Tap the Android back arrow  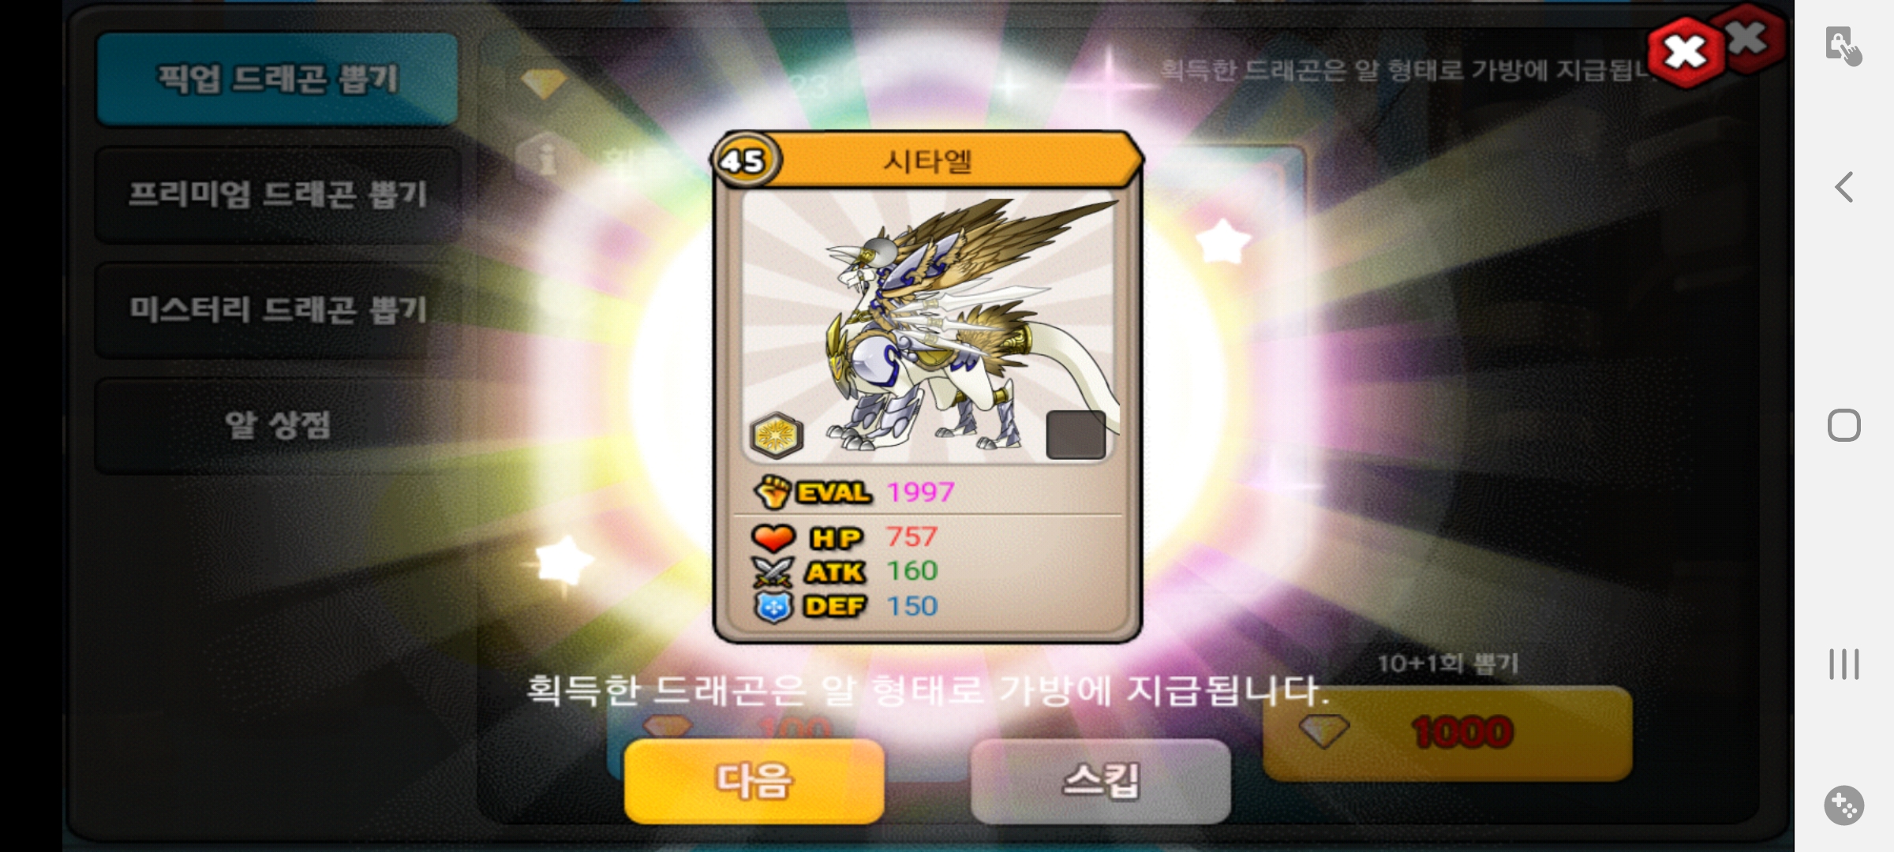(x=1844, y=187)
